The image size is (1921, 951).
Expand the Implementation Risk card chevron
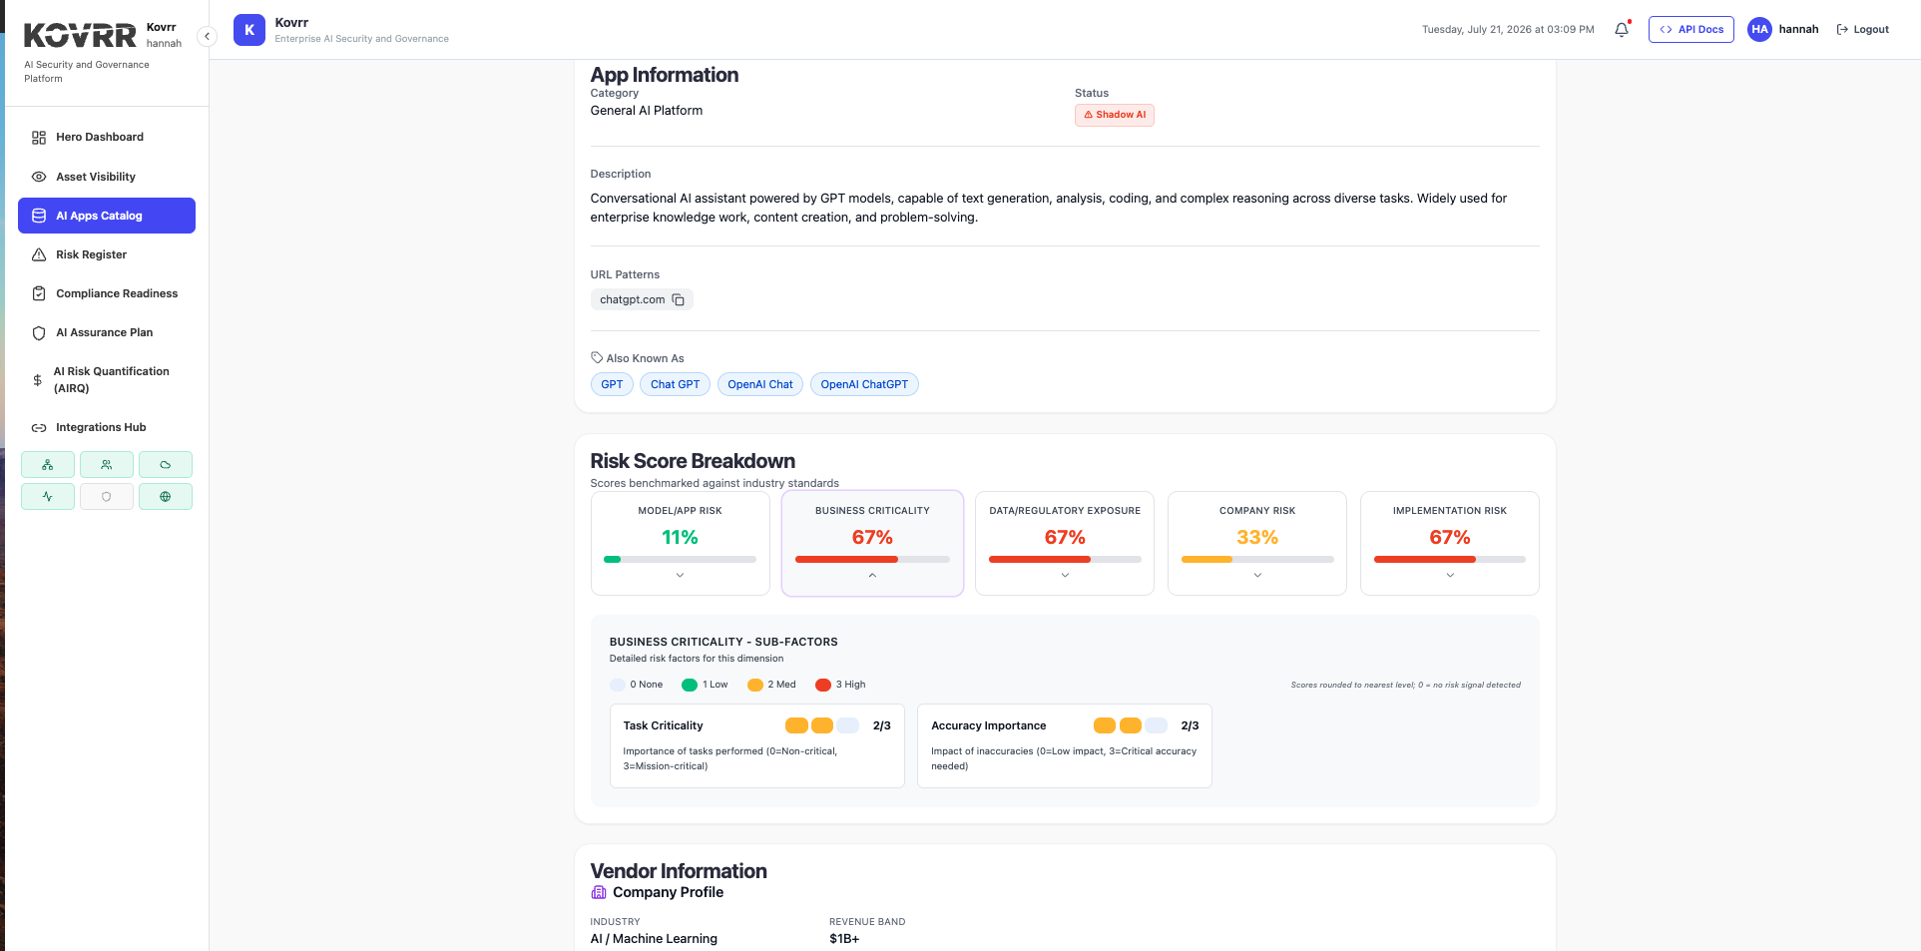coord(1450,576)
